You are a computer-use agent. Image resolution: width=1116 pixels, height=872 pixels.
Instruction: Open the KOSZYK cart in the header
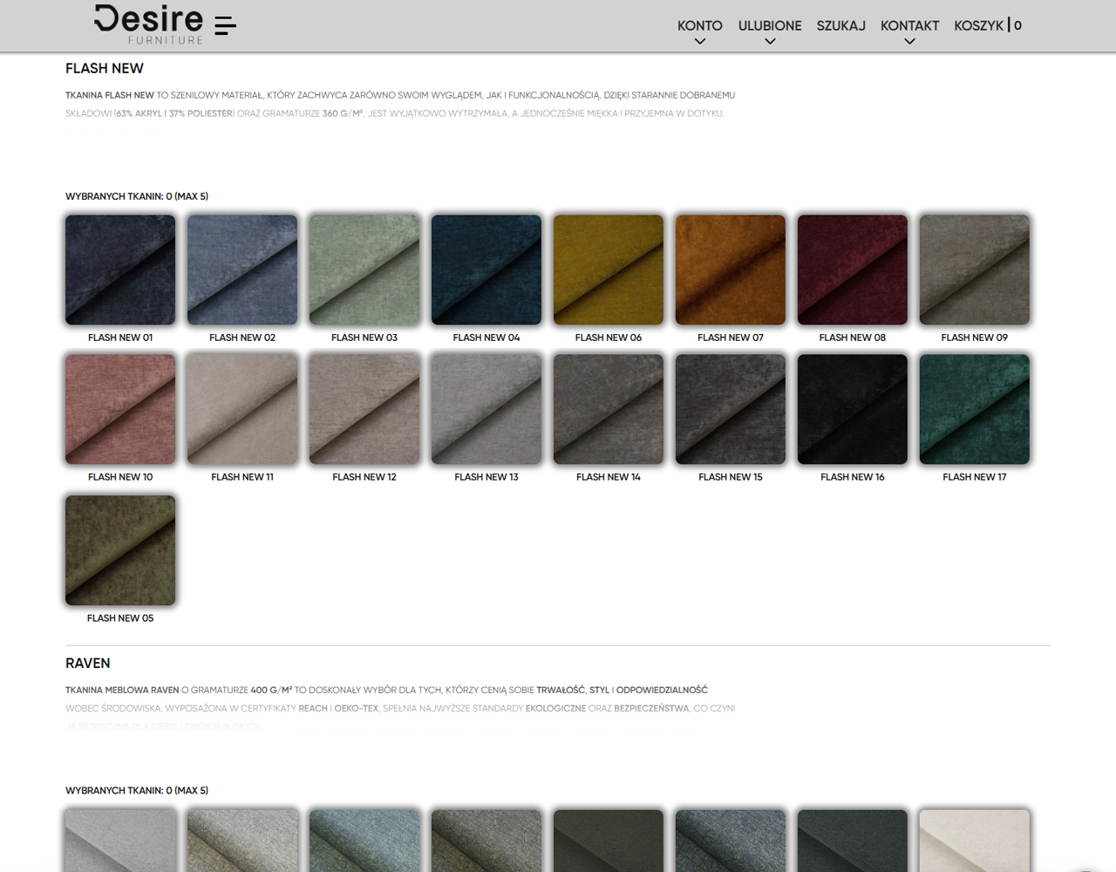coord(988,25)
